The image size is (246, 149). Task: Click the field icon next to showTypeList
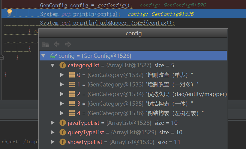coord(63,142)
